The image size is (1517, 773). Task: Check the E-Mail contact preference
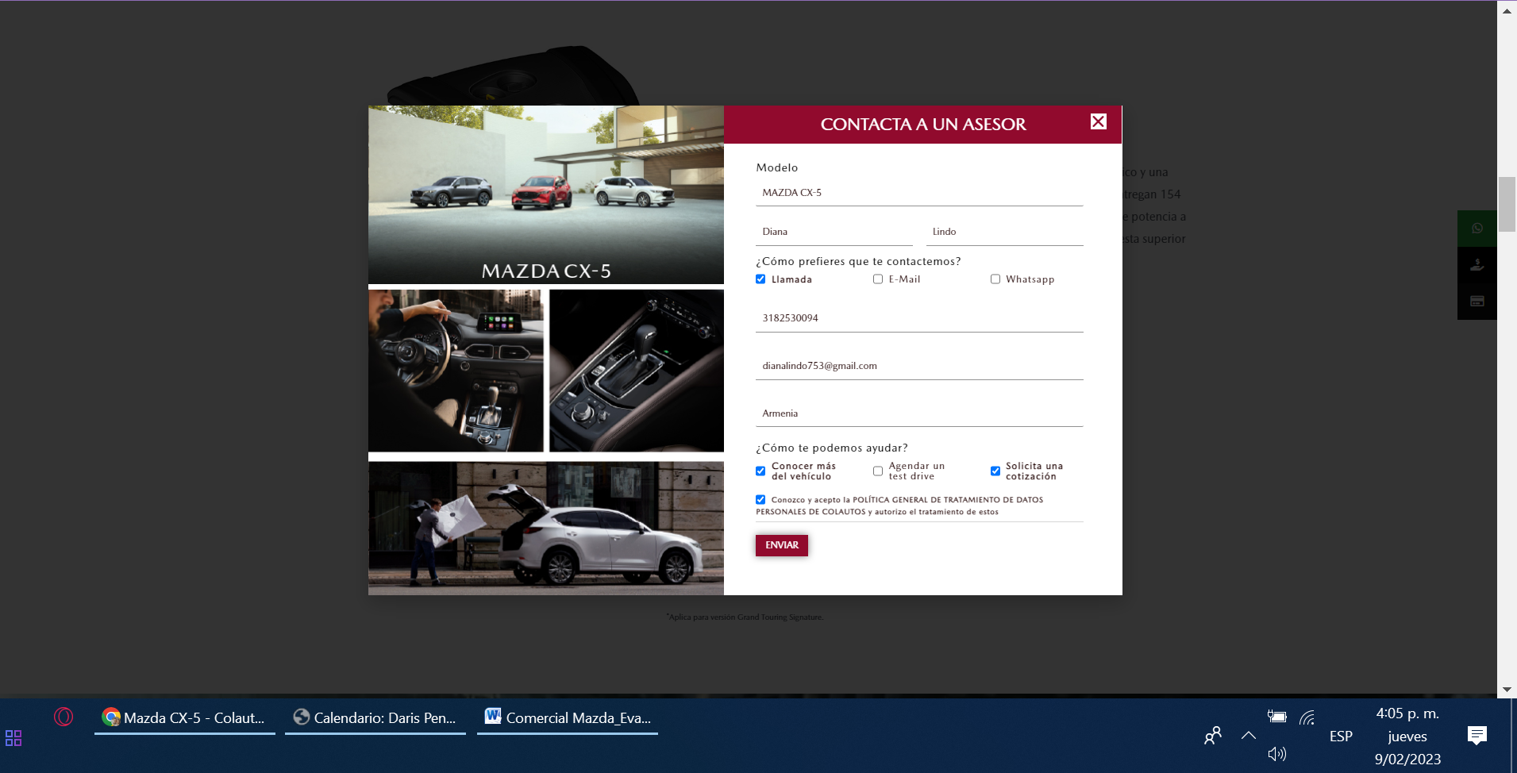point(878,279)
